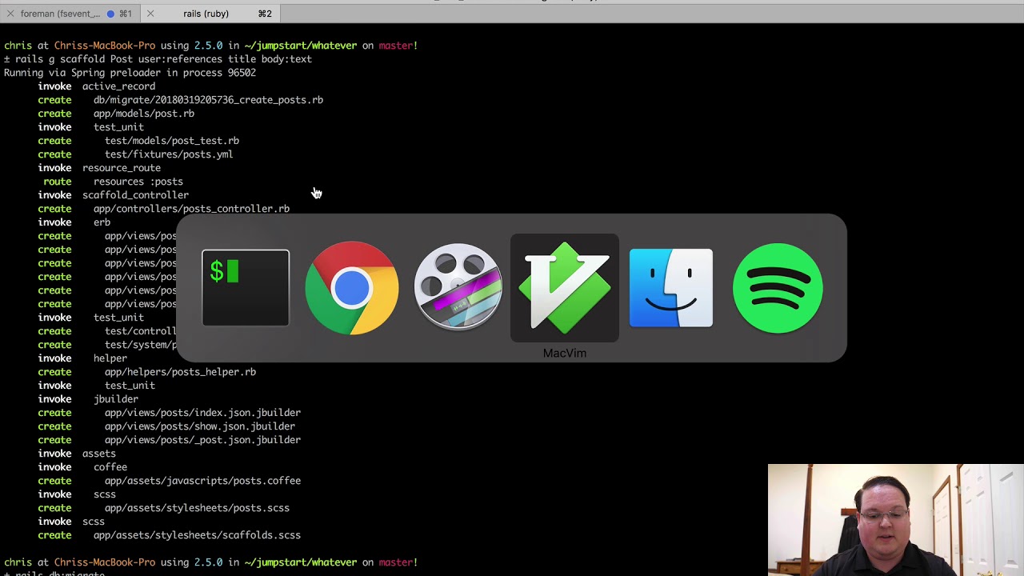Click app/views/posts/index.json.jbuilder line
The height and width of the screenshot is (576, 1024).
(x=202, y=413)
